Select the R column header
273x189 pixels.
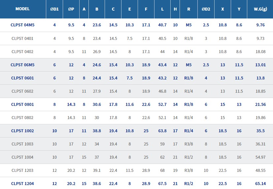(188, 9)
